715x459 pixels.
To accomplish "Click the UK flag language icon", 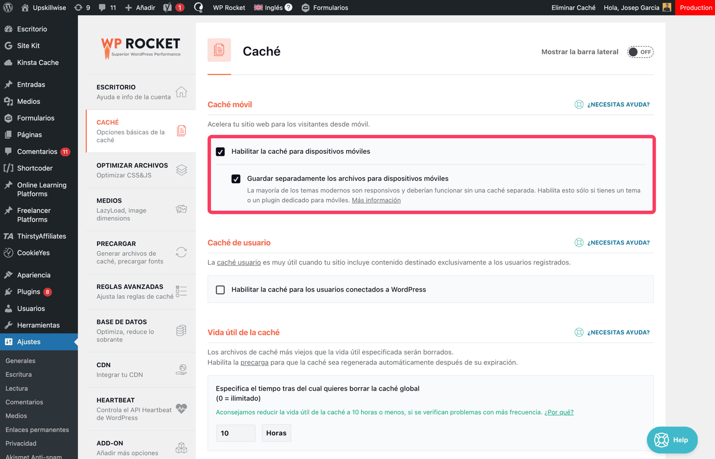I will click(x=258, y=8).
